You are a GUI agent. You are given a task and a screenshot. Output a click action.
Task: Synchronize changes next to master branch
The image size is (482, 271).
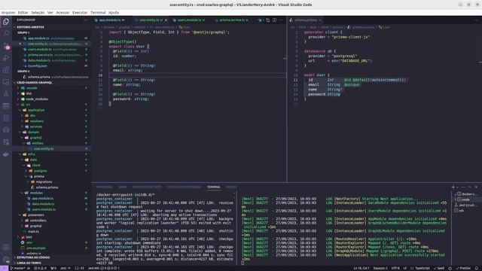(x=29, y=268)
